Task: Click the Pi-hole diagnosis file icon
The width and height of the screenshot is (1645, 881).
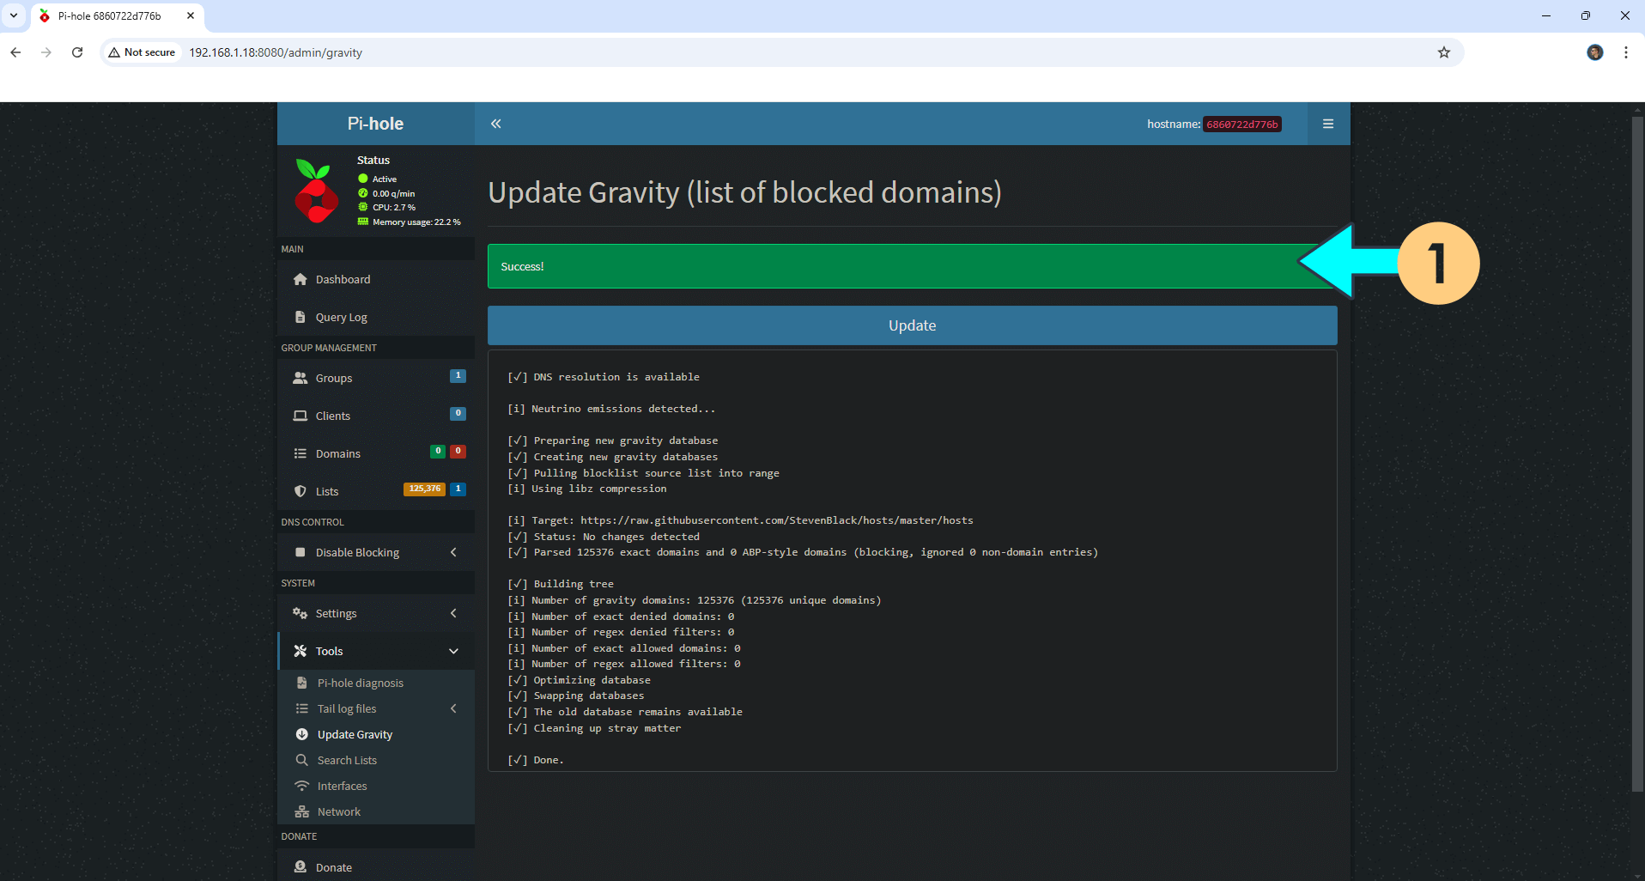Action: 301,683
